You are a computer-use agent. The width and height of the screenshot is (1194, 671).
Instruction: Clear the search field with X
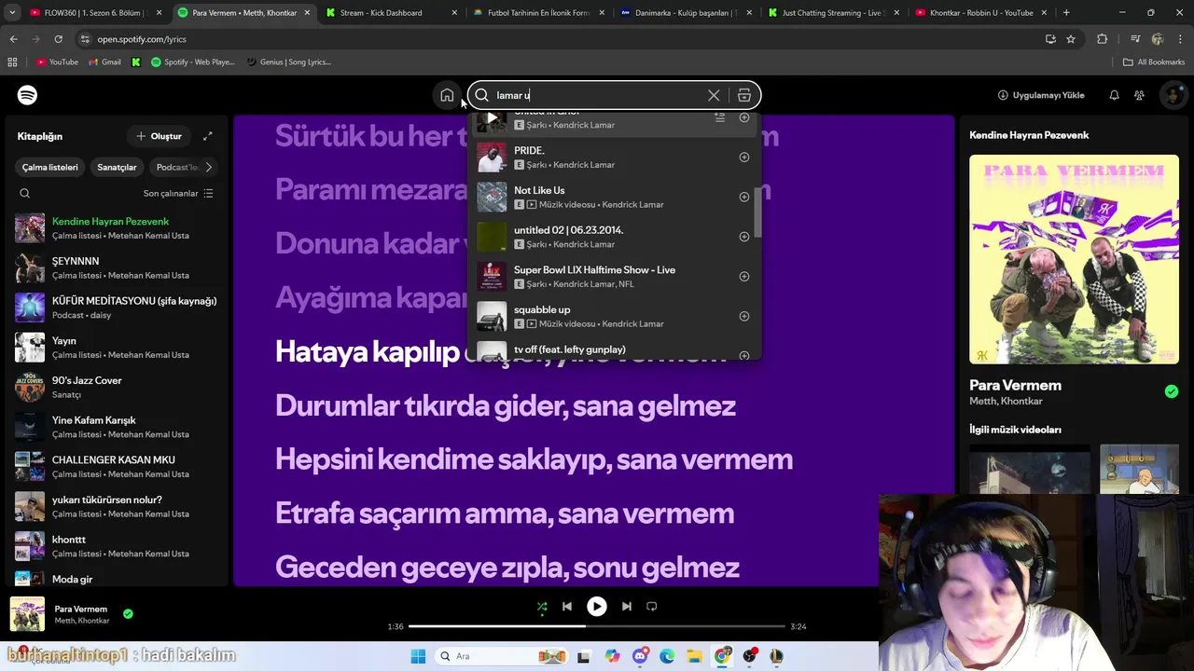coord(714,95)
